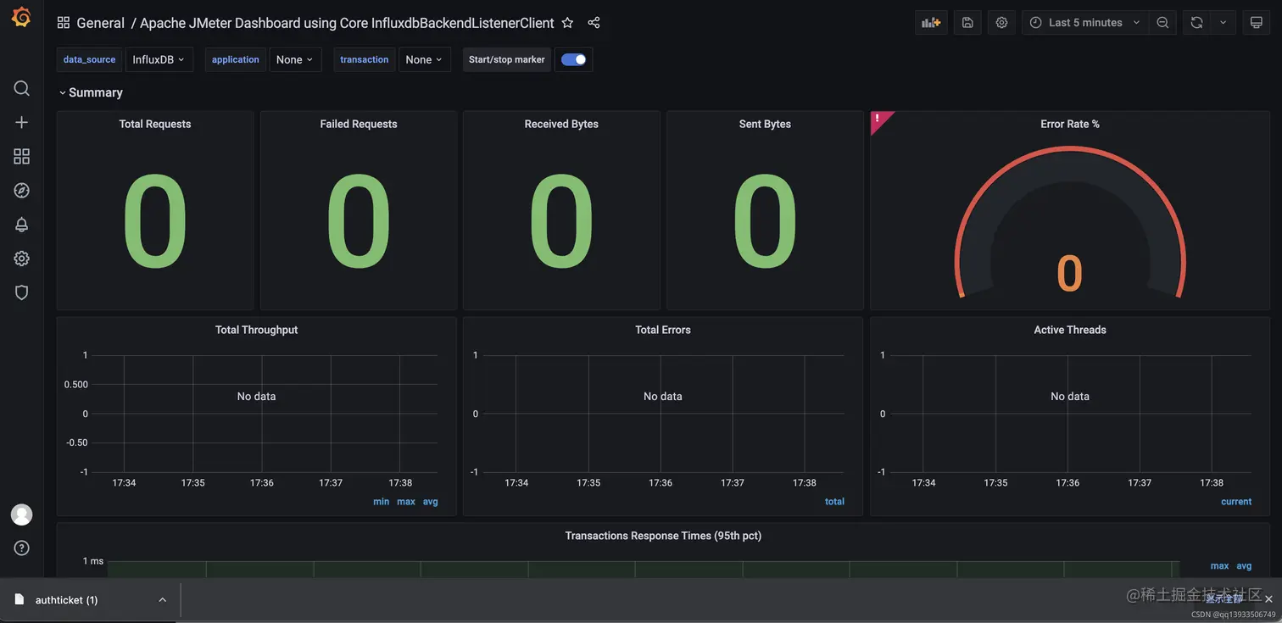This screenshot has height=623, width=1282.
Task: Open the Total Throughput panel title menu
Action: (x=256, y=330)
